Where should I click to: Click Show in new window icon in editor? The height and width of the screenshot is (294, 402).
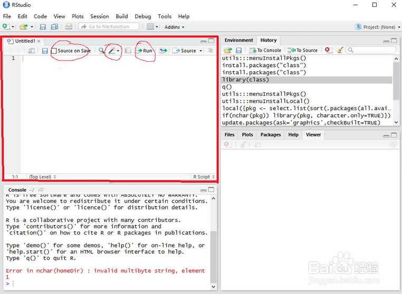pyautogui.click(x=31, y=51)
